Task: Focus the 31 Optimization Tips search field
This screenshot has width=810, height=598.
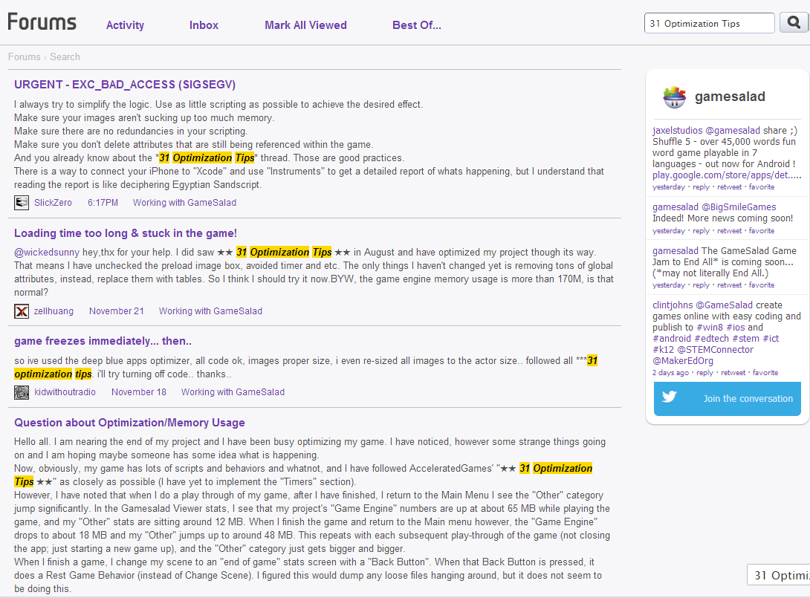Action: [709, 23]
